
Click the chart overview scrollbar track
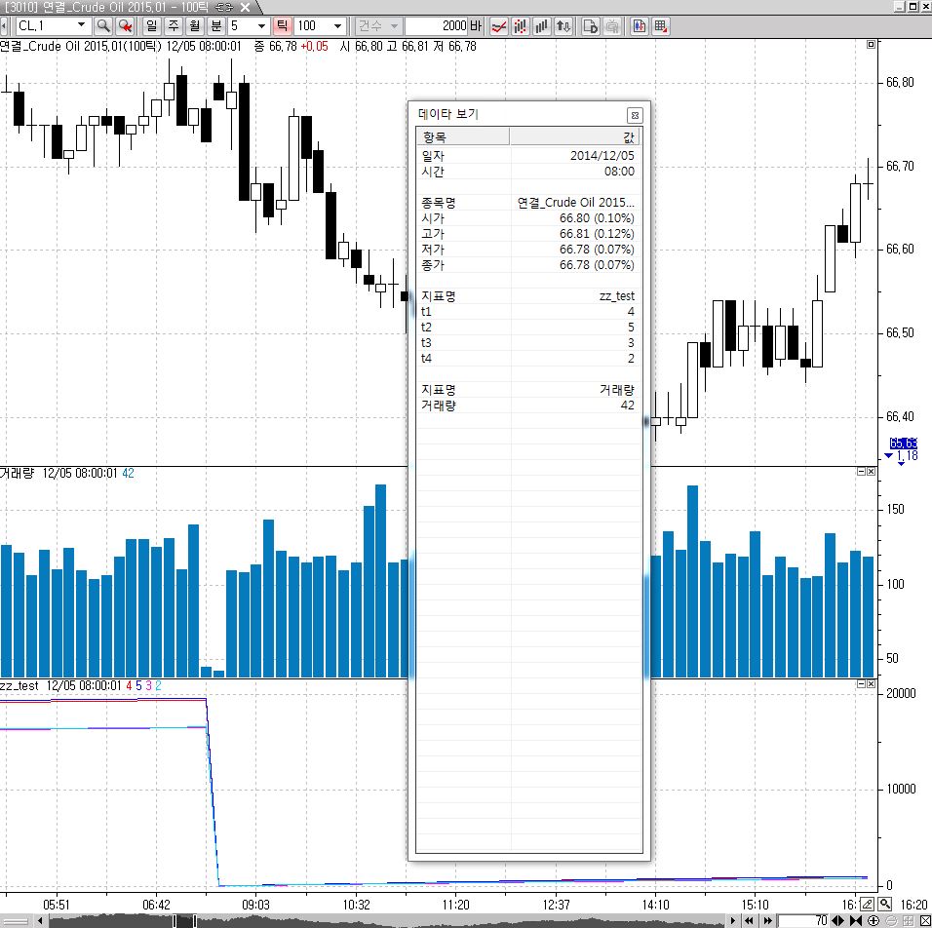click(x=386, y=920)
